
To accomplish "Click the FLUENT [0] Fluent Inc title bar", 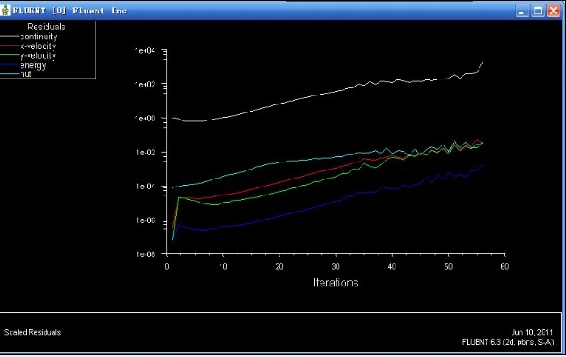I will [x=268, y=11].
